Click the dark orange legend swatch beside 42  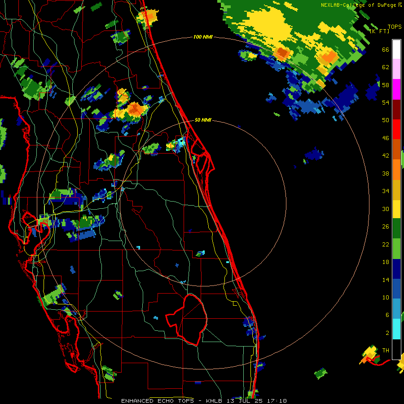396,149
